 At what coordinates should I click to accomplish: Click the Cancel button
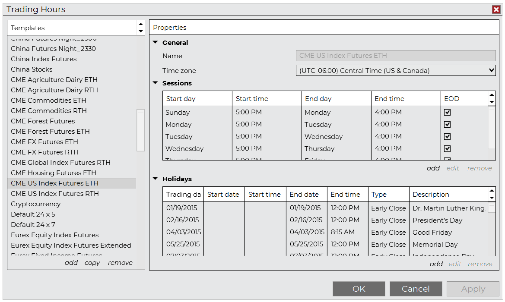pos(416,289)
